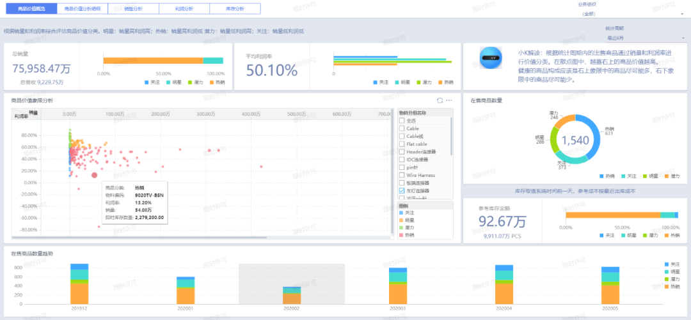
Task: Switch to the 销售分析 tab
Action: 133,9
